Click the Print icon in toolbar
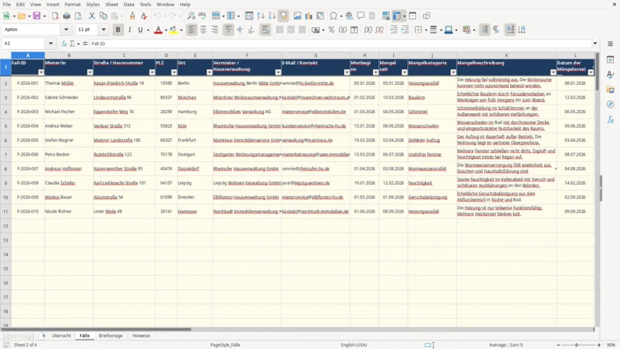620x349 pixels. tap(67, 16)
